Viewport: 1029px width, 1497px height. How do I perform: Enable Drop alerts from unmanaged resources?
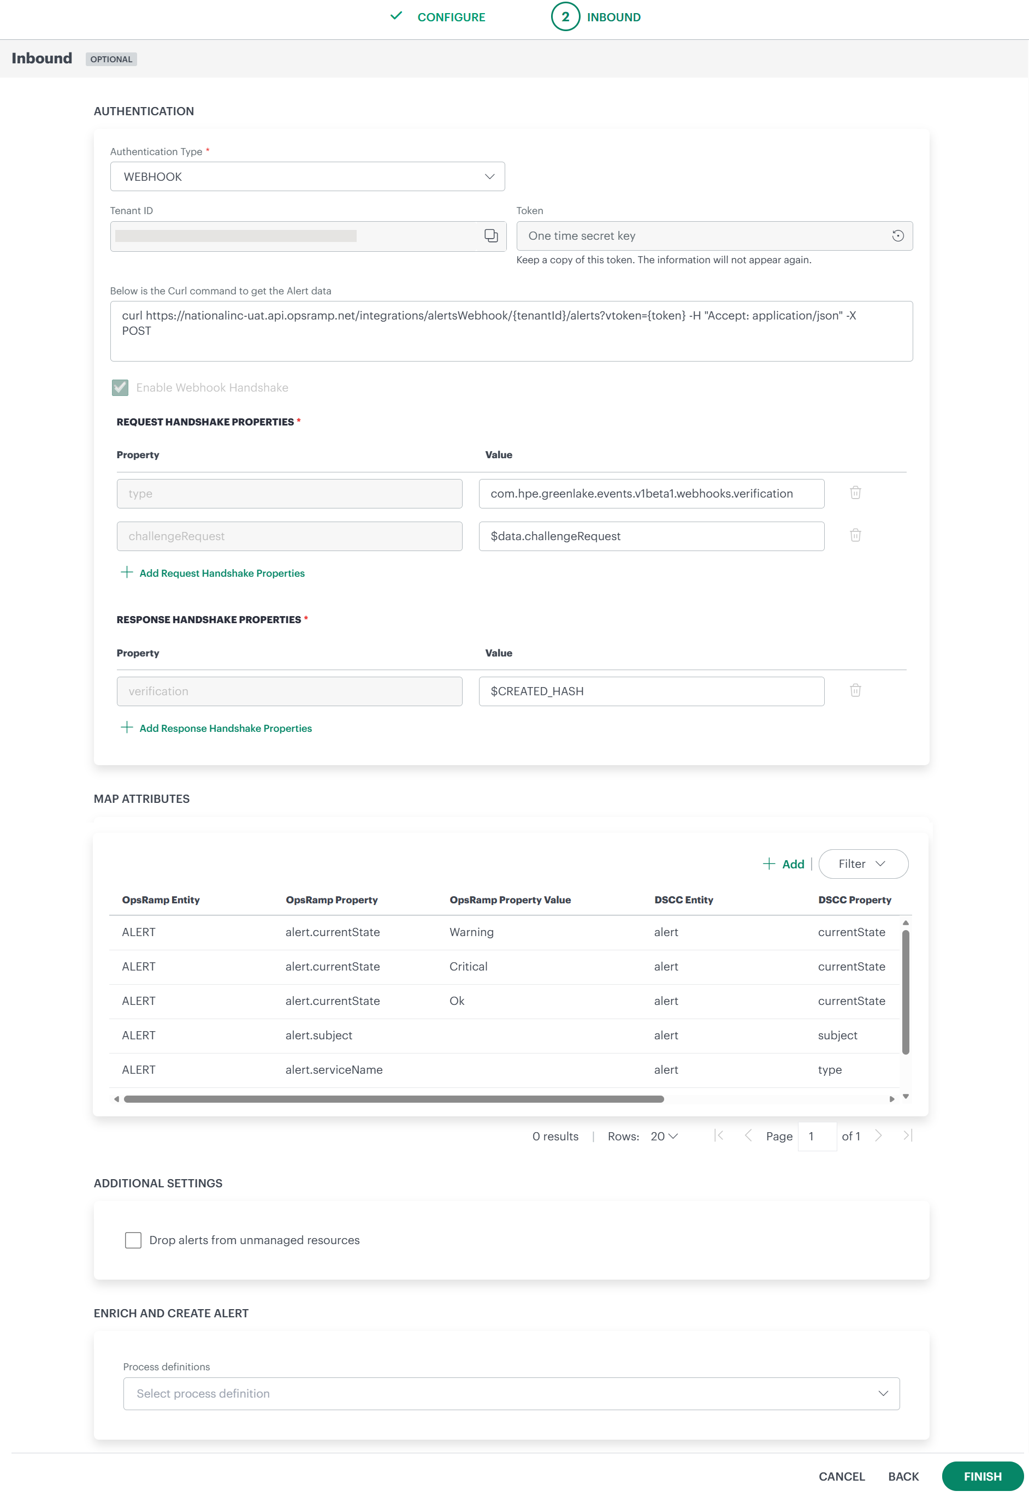tap(133, 1240)
